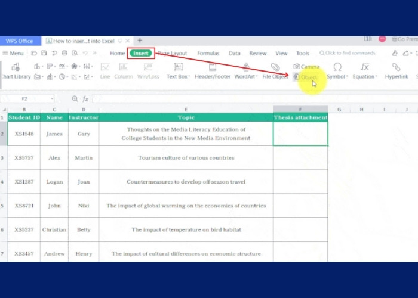Switch to the Home tab
Viewport: 418px width, 298px height.
click(118, 53)
